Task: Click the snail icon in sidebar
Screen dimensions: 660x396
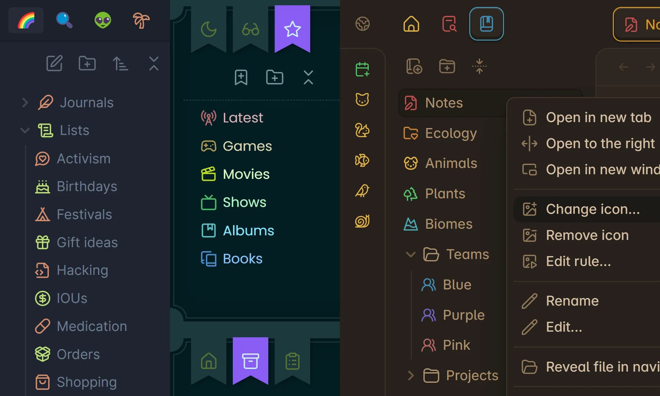Action: (362, 221)
